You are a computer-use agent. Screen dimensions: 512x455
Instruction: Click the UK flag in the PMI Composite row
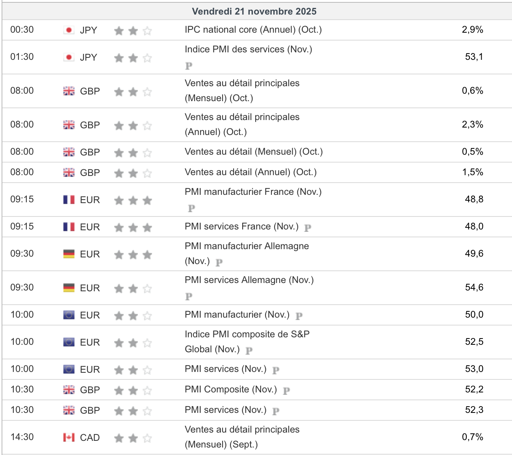(x=69, y=390)
